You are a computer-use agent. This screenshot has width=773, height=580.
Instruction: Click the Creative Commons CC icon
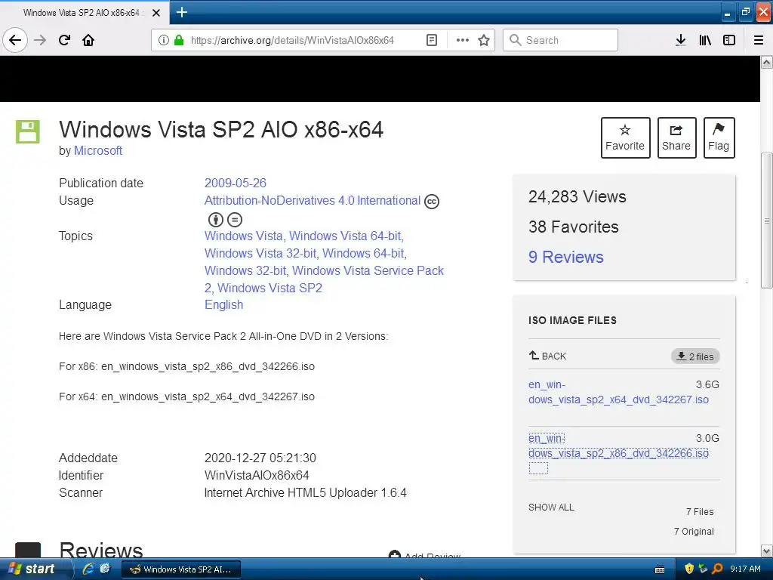(x=432, y=202)
